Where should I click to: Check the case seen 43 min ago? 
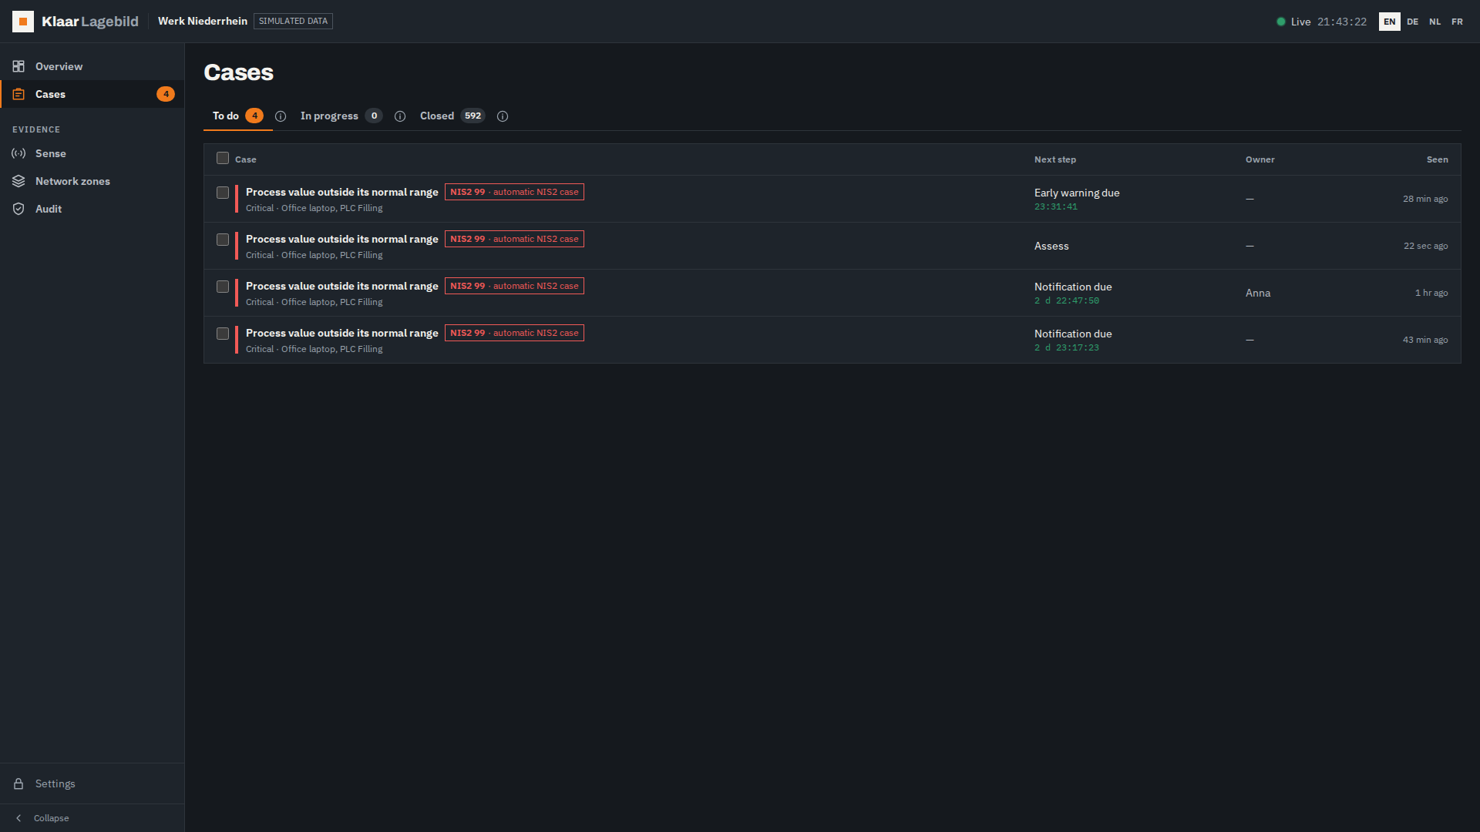click(223, 334)
